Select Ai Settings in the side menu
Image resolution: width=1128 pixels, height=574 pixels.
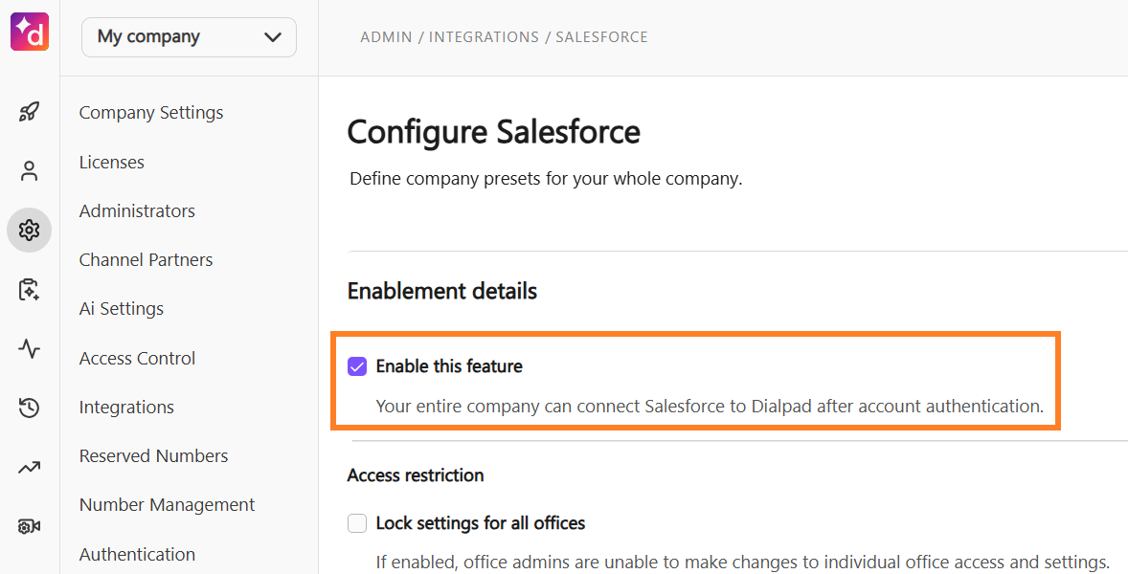click(x=122, y=309)
